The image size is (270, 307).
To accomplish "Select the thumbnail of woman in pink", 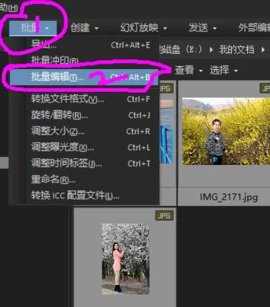I will tap(125, 259).
